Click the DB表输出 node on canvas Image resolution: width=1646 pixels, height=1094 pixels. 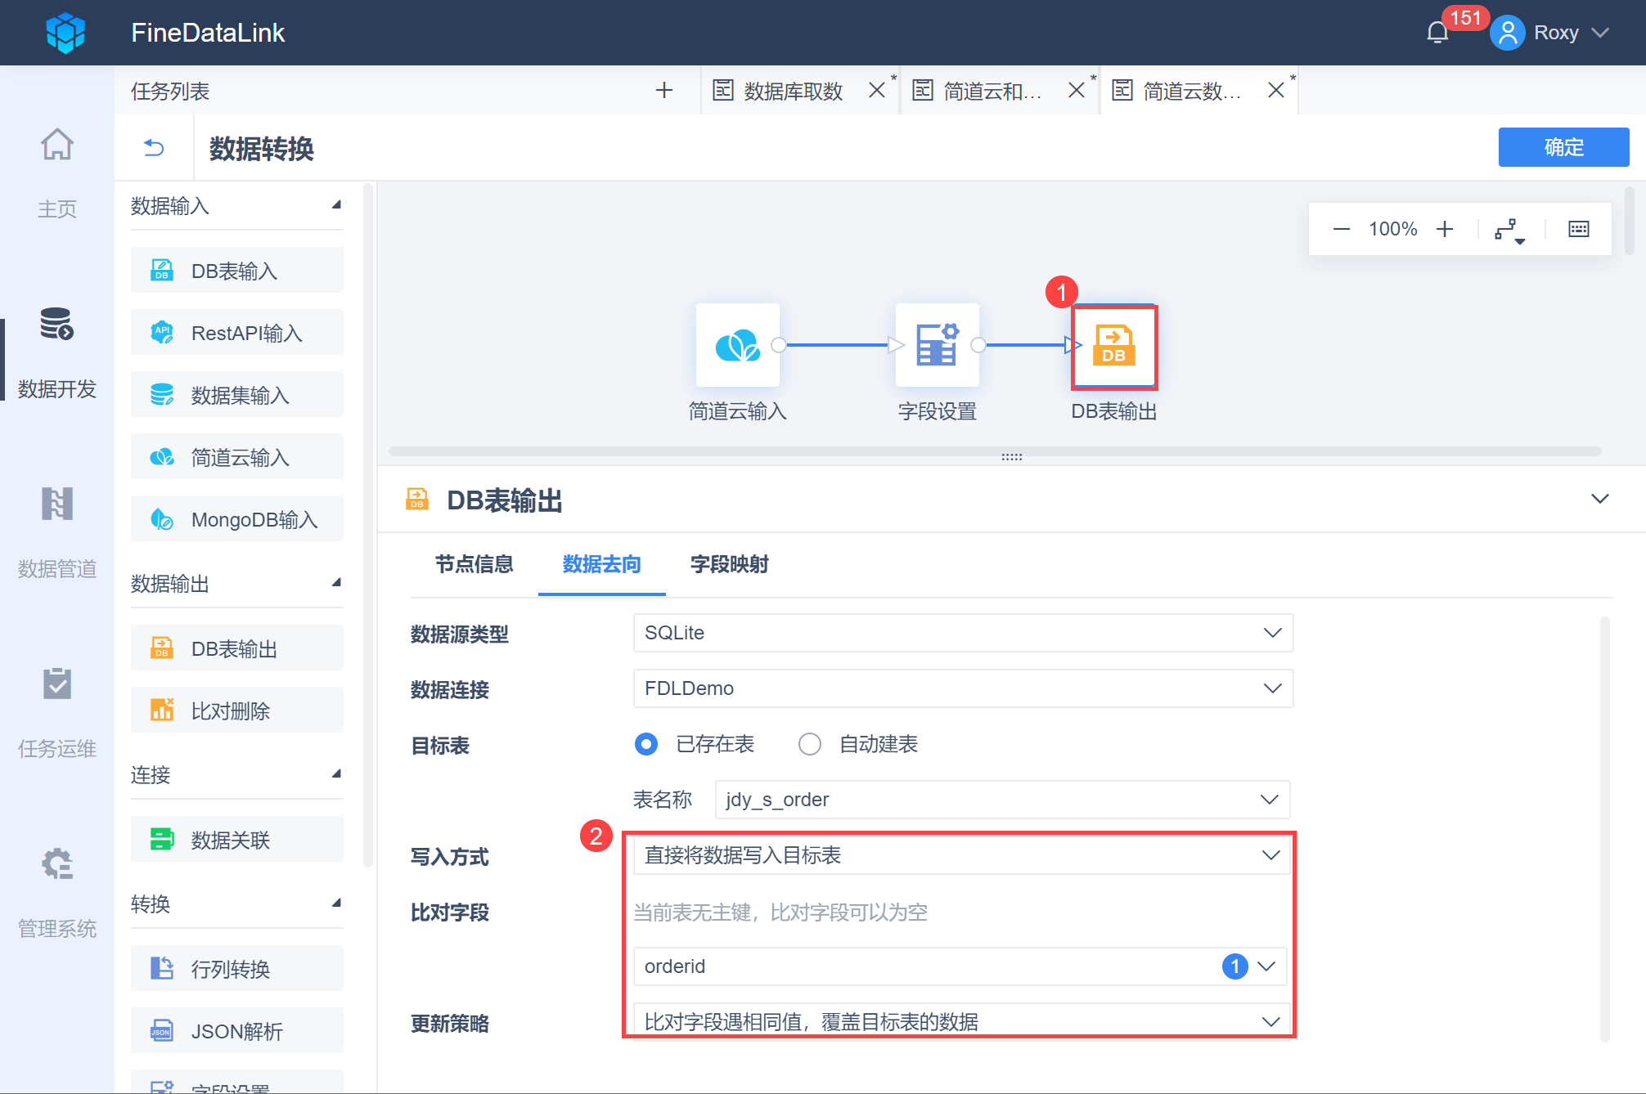coord(1113,347)
